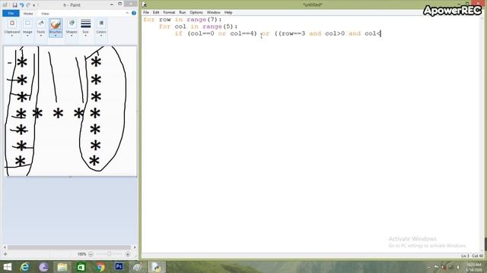The image size is (487, 273).
Task: Expand the Shapes group dropdown arrow
Action: pyautogui.click(x=72, y=36)
